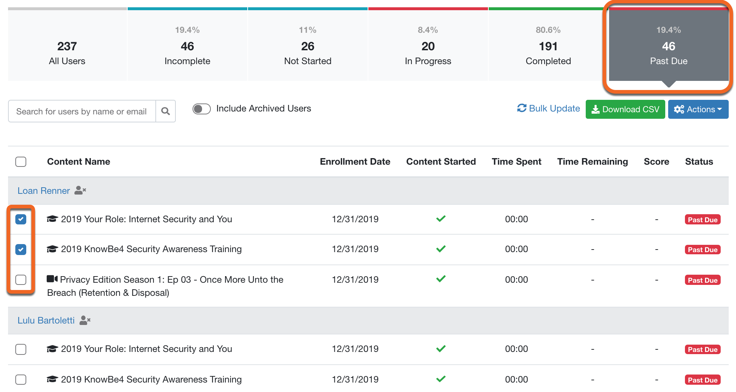Click the graduation cap icon beside KnowBe4 Security Awareness Training
Screen dimensions: 736x392
[x=52, y=248]
